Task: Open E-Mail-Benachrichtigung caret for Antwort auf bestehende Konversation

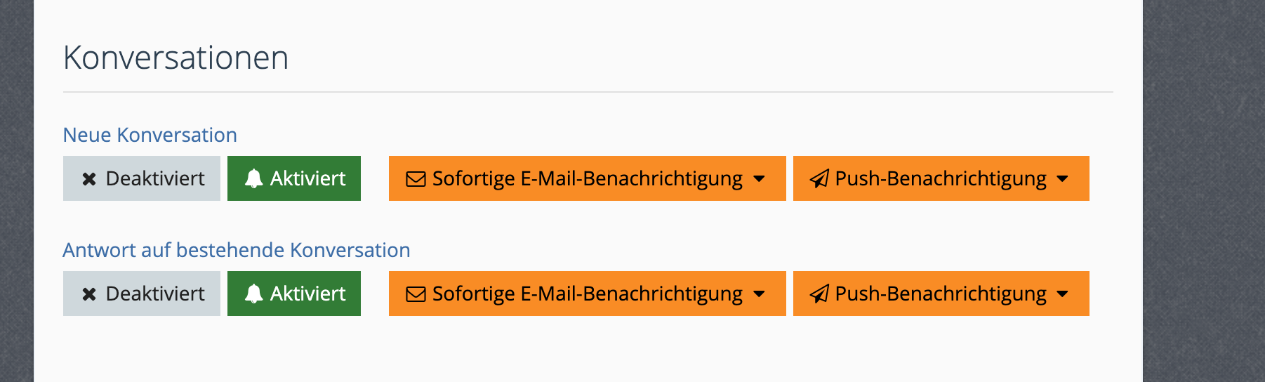Action: pyautogui.click(x=759, y=294)
